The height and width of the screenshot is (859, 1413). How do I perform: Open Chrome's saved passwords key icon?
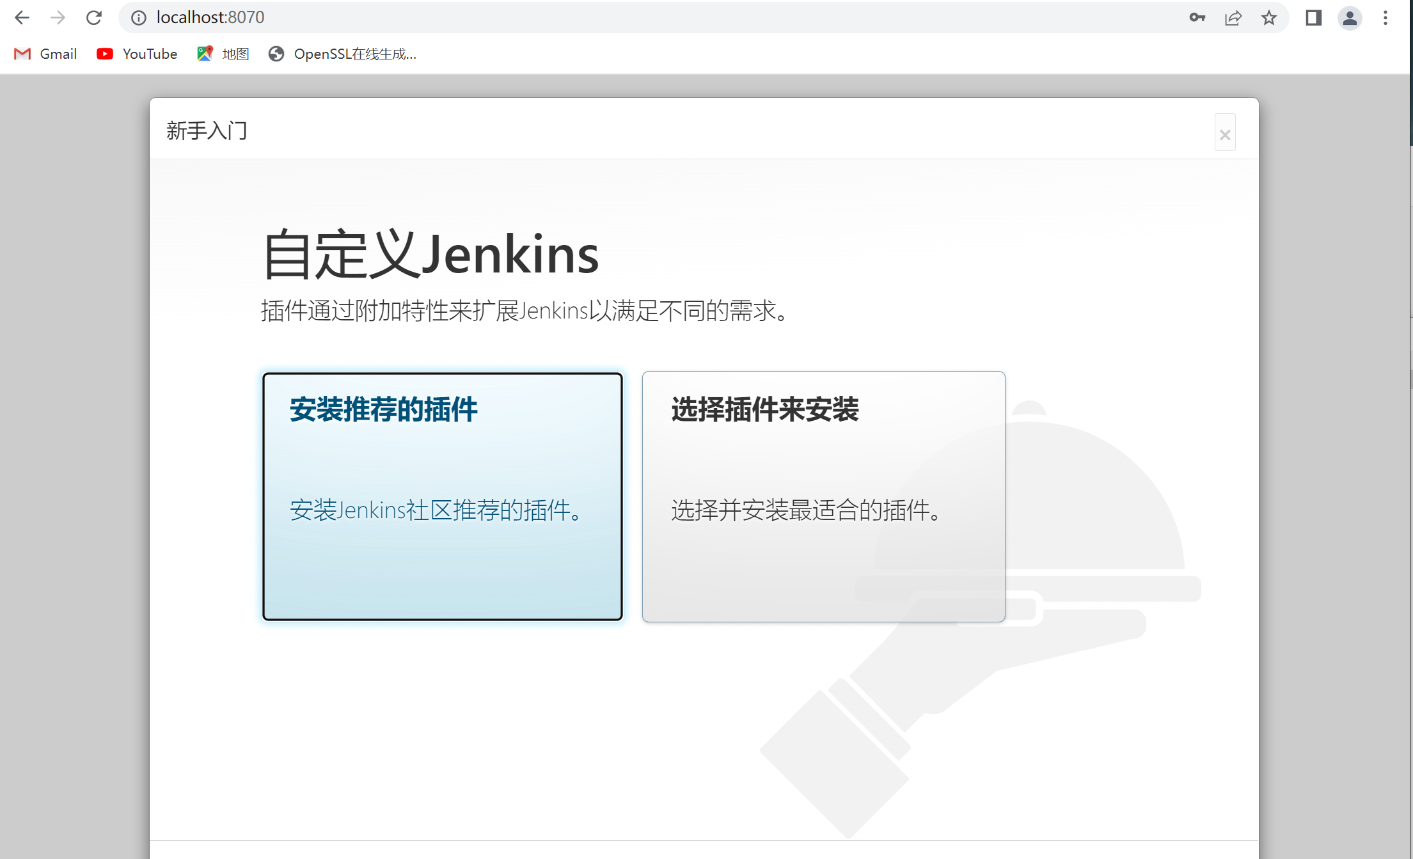coord(1197,17)
